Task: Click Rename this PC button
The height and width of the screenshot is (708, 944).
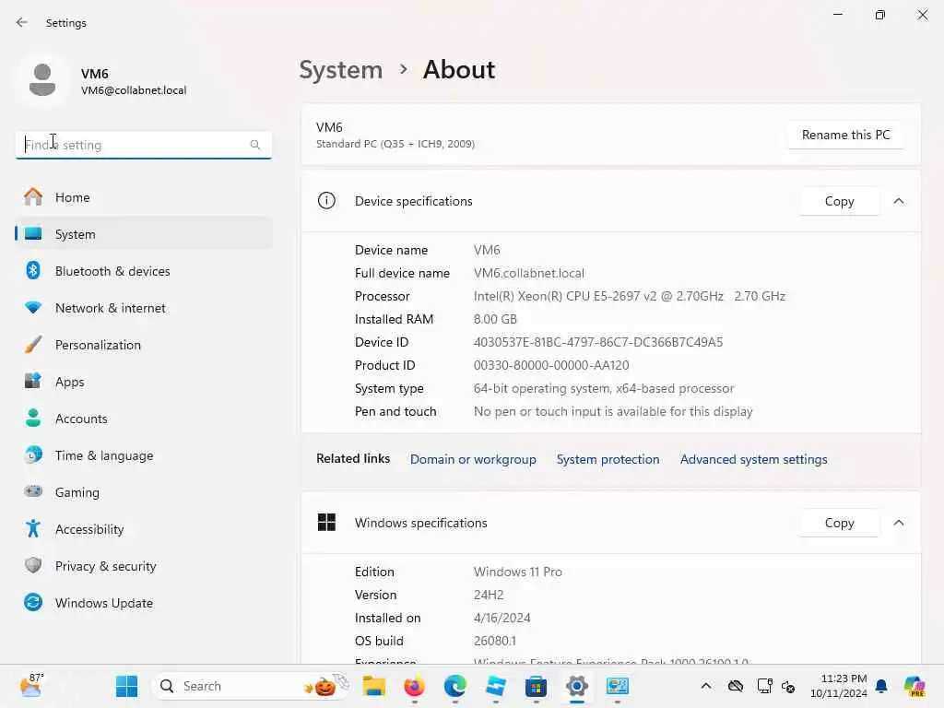Action: (x=845, y=135)
